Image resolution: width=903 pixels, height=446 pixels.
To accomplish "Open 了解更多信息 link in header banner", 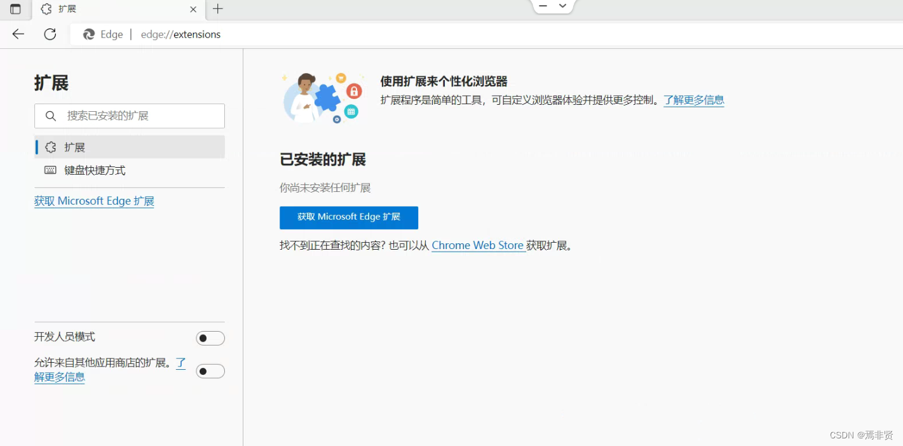I will click(694, 100).
